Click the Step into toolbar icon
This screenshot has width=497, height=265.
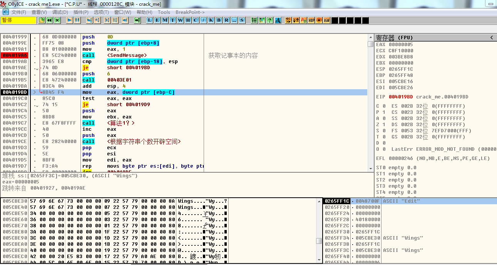(90, 20)
